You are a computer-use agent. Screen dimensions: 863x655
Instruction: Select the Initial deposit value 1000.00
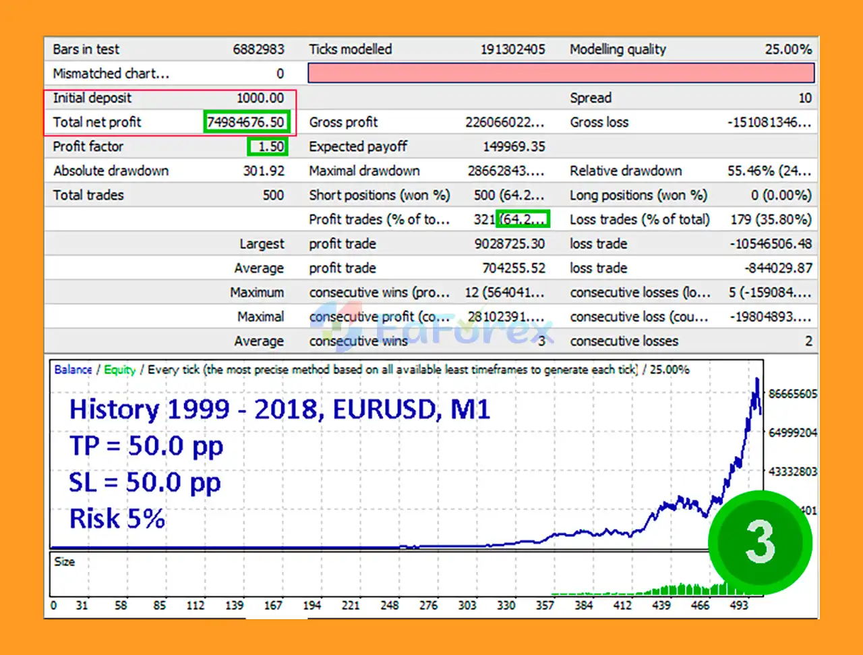click(260, 98)
